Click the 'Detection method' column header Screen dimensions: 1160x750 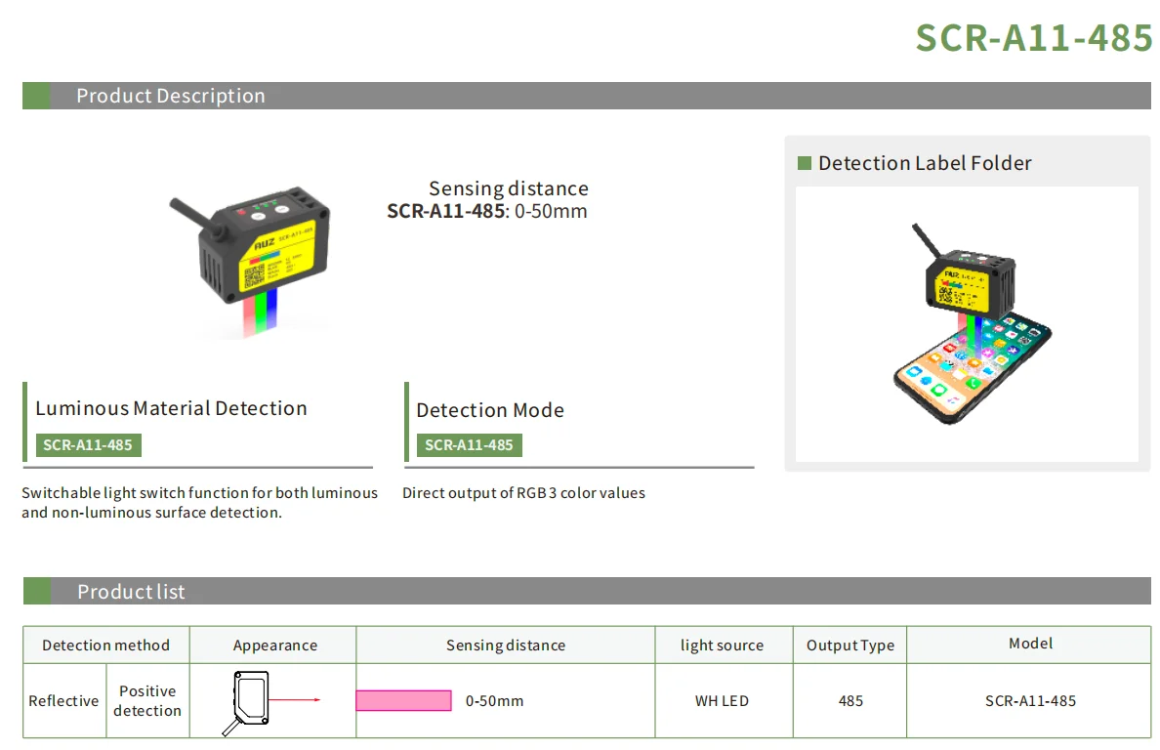105,645
